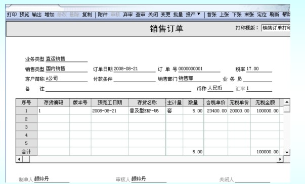305x184 pixels.
Task: Click 刷新 to refresh the order
Action: click(274, 15)
